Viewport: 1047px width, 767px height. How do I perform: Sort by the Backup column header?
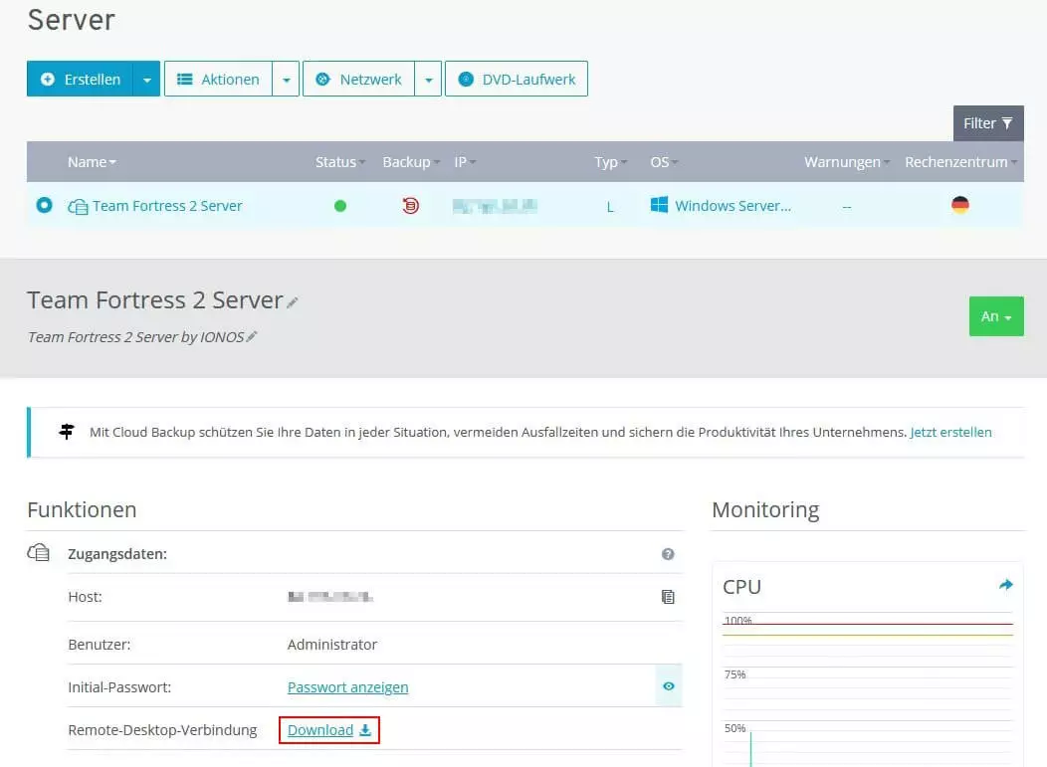pyautogui.click(x=411, y=162)
